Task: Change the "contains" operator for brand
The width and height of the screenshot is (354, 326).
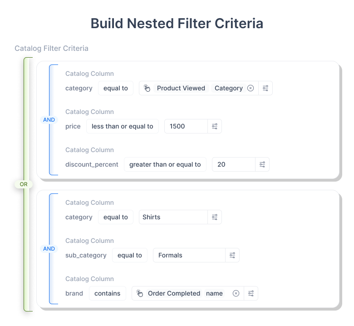Action: (108, 293)
